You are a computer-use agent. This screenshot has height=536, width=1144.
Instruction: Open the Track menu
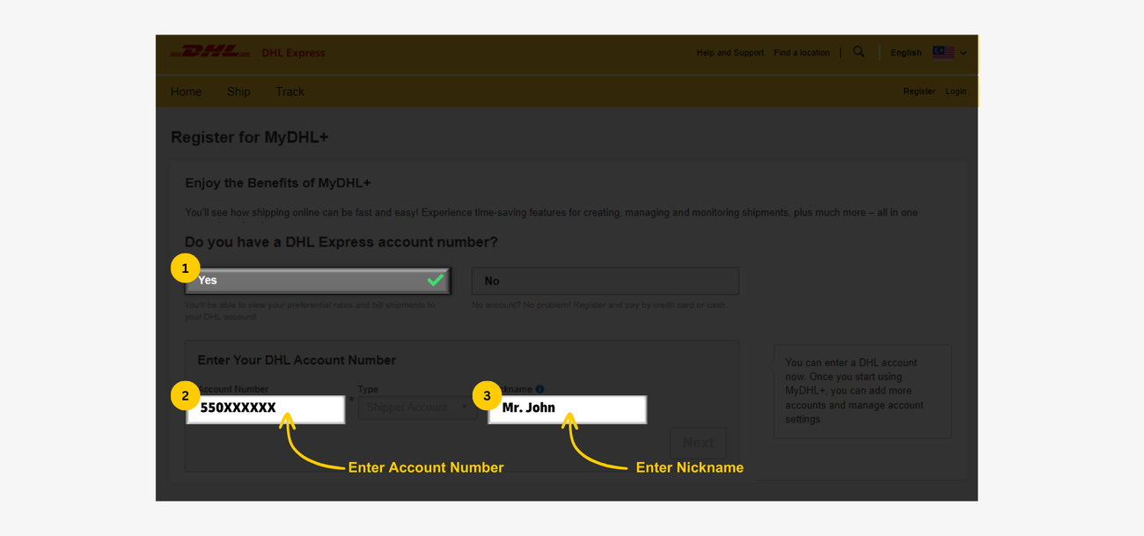tap(290, 92)
